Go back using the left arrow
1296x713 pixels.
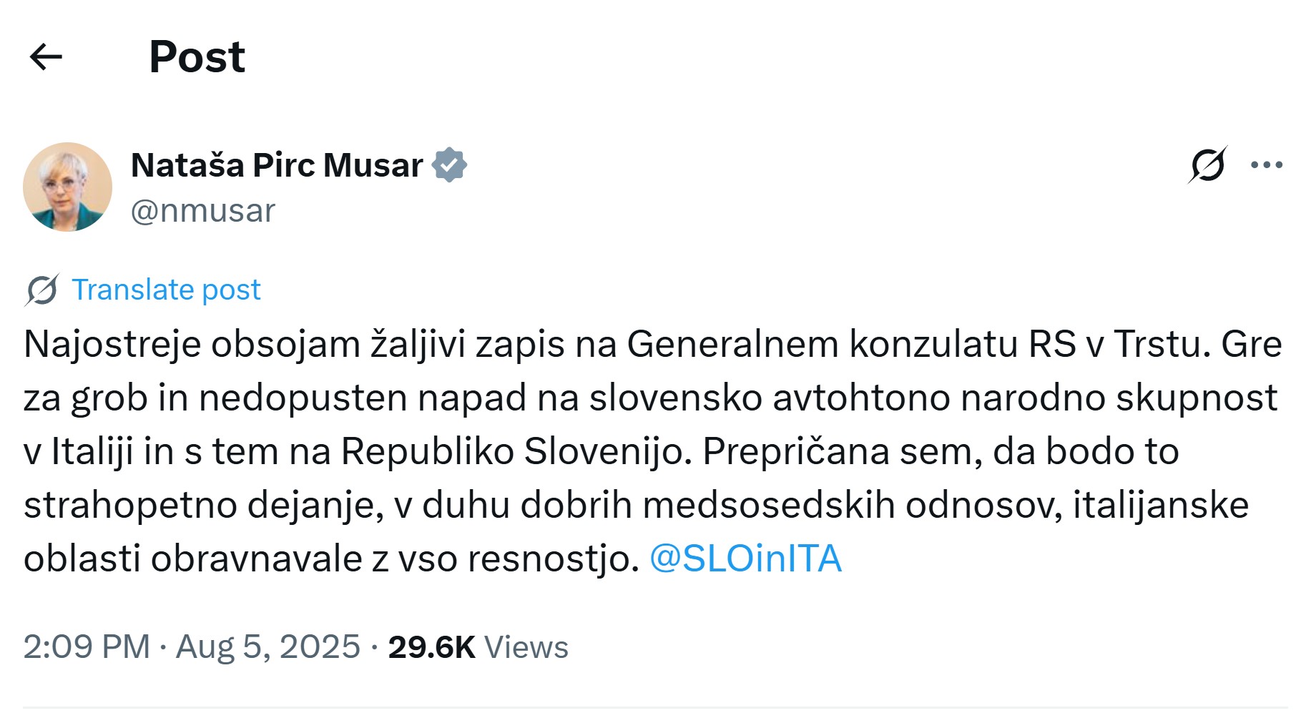46,56
